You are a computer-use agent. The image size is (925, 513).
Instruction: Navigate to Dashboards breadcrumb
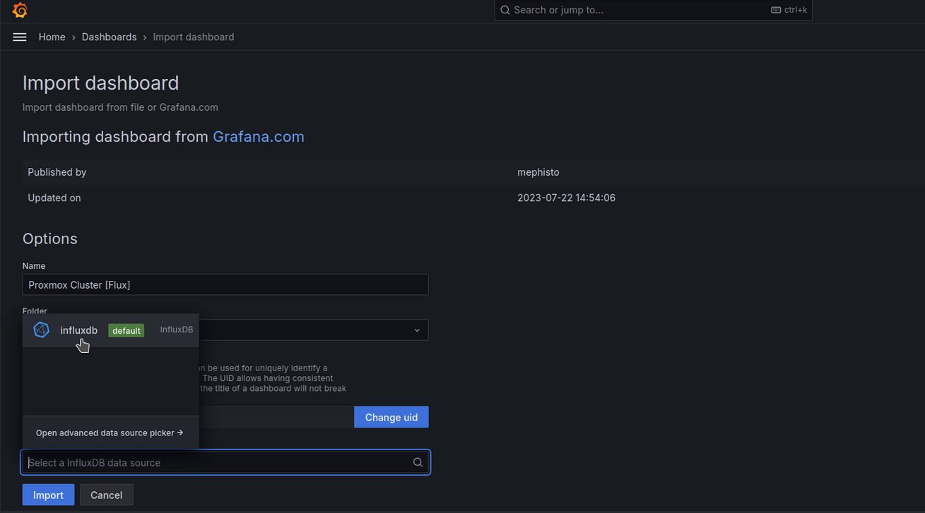(x=109, y=37)
